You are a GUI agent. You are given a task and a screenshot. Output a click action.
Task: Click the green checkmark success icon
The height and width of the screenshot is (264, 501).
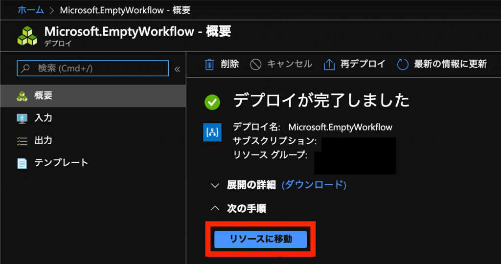[x=212, y=102]
